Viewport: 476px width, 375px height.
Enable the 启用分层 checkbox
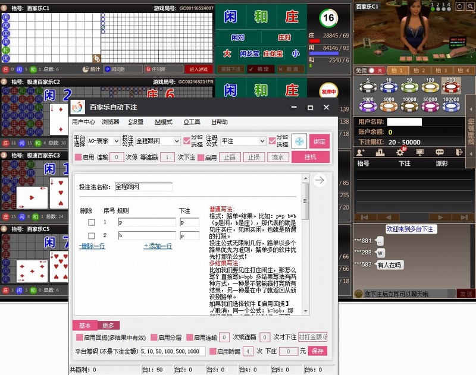tap(154, 338)
